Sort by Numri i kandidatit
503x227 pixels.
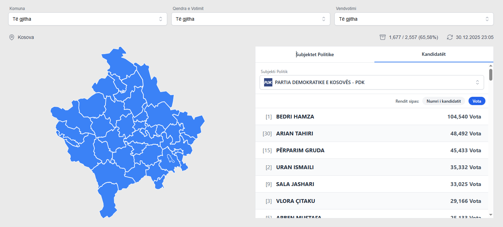pos(443,101)
